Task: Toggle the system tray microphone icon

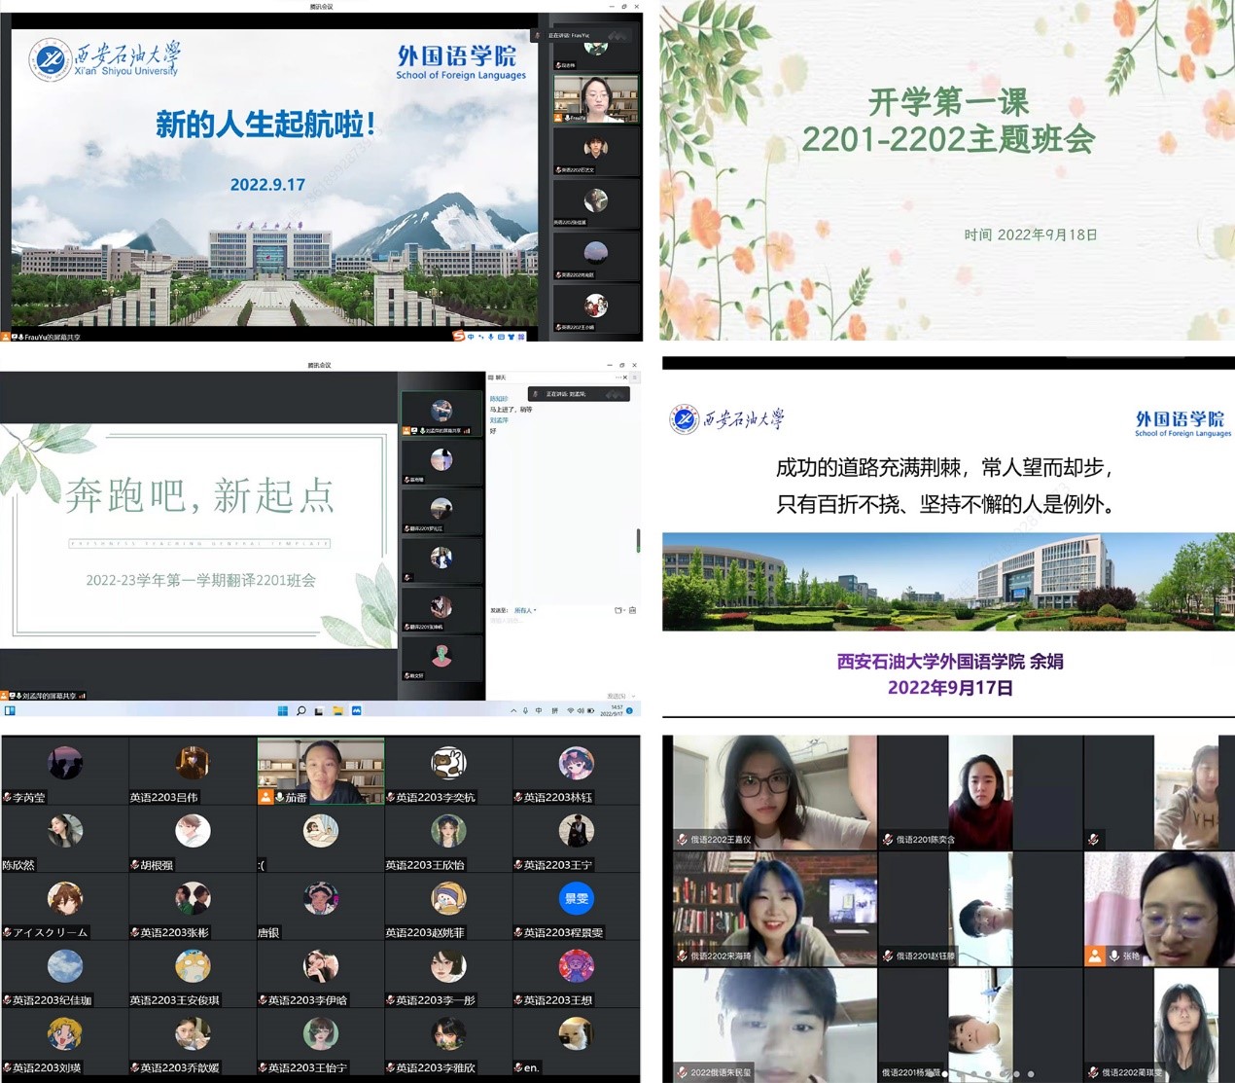Action: pyautogui.click(x=525, y=711)
